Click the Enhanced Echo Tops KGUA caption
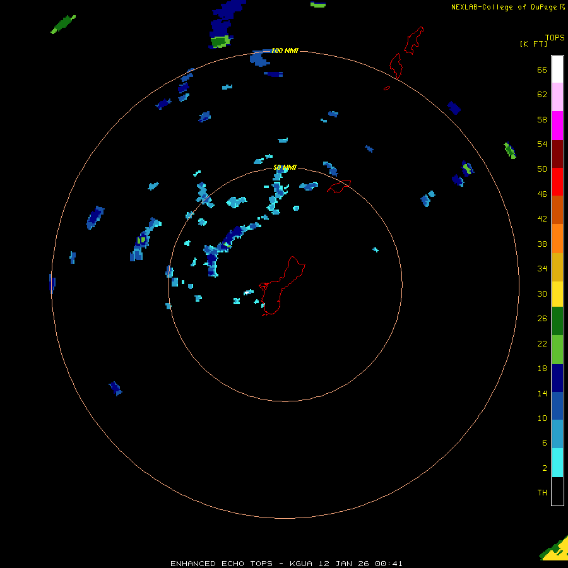This screenshot has height=568, width=568. click(287, 564)
